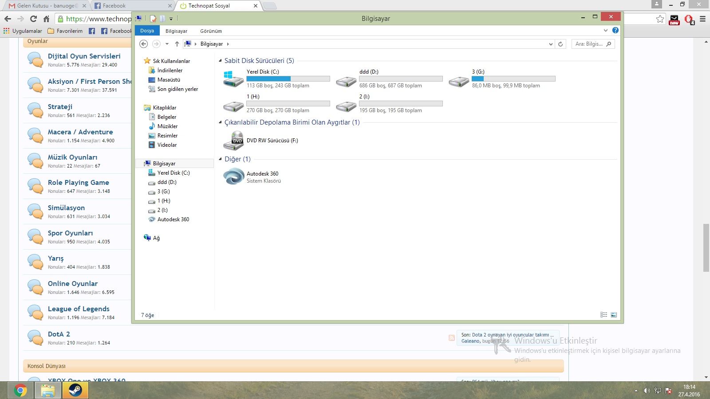Open Chrome's hamburger menu
This screenshot has width=710, height=399.
702,19
